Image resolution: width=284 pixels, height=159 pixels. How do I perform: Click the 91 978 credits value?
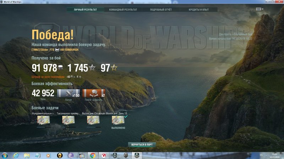pyautogui.click(x=44, y=68)
